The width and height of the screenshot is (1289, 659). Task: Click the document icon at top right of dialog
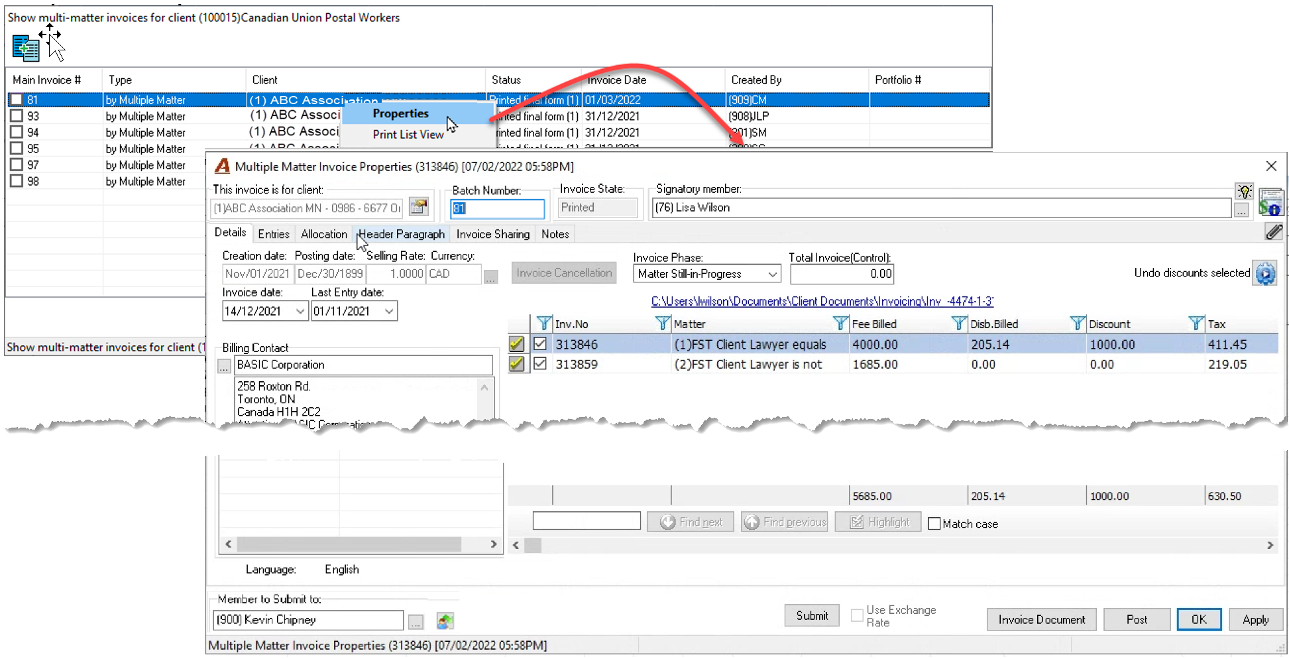(1271, 202)
